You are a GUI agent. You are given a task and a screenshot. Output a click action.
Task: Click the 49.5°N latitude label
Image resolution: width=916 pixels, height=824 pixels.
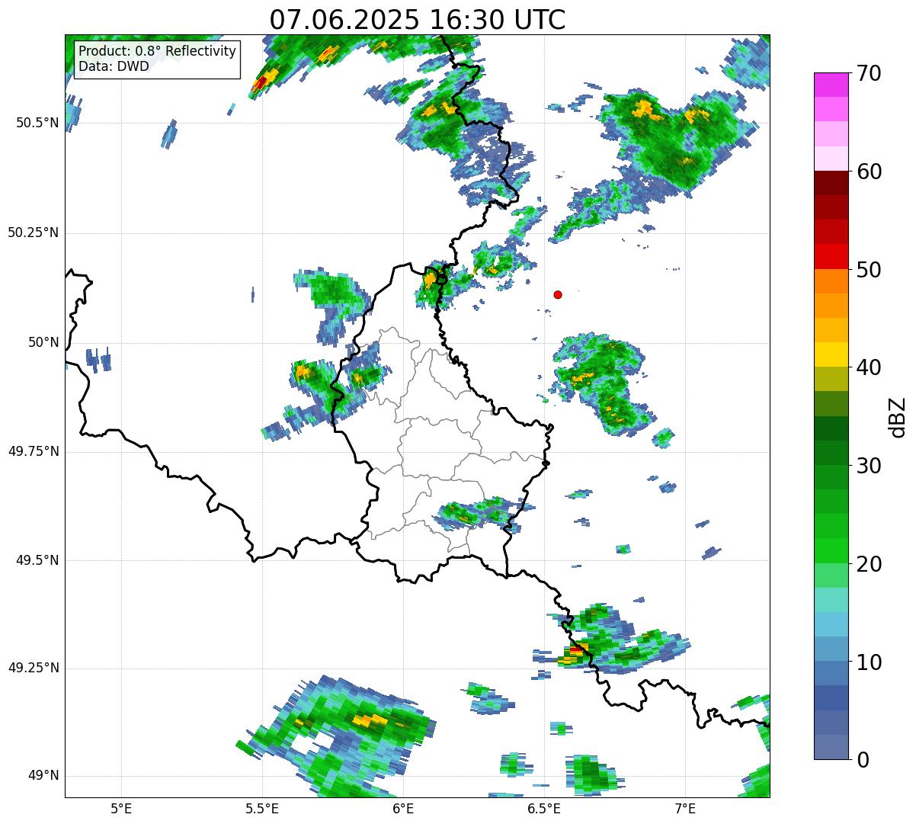click(37, 560)
